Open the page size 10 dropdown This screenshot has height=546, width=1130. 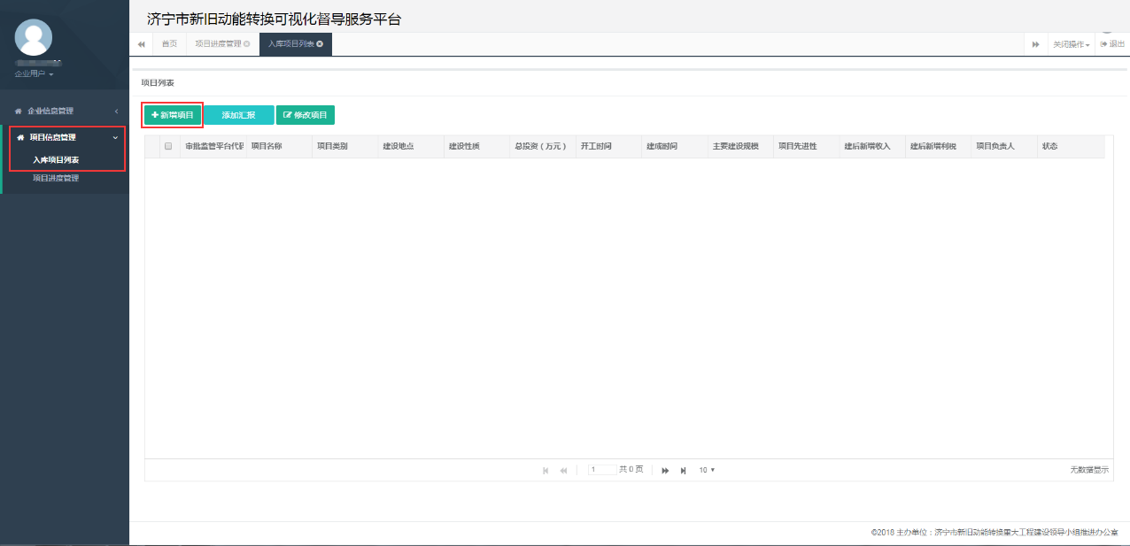pyautogui.click(x=706, y=470)
